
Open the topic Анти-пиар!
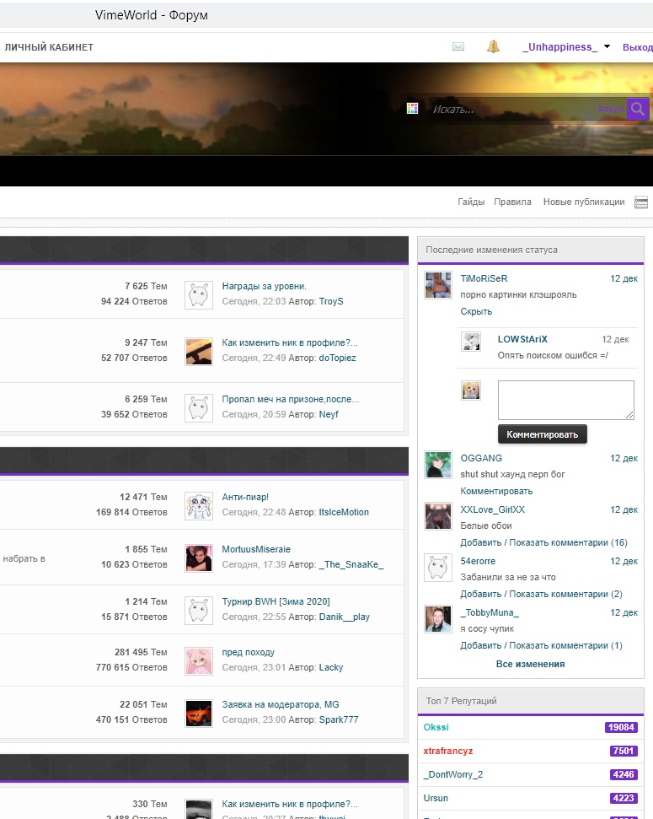245,498
